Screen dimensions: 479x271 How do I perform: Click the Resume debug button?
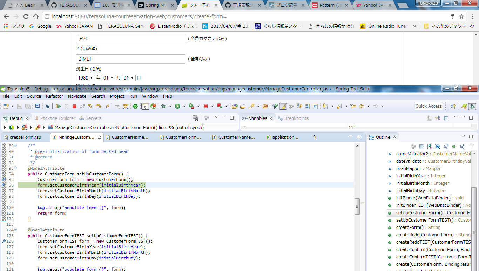click(x=58, y=106)
